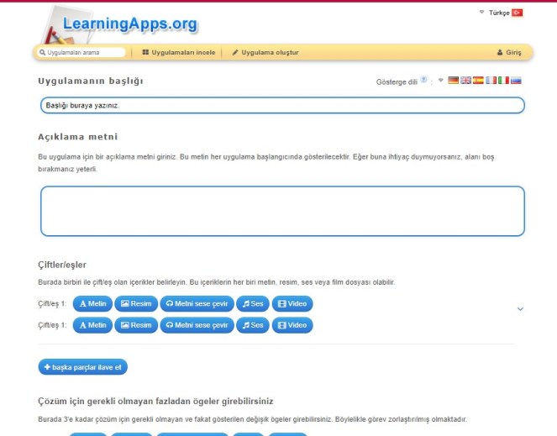Click the title field 'Başlığı buraya yazınız'
The width and height of the screenshot is (557, 436).
pyautogui.click(x=282, y=105)
